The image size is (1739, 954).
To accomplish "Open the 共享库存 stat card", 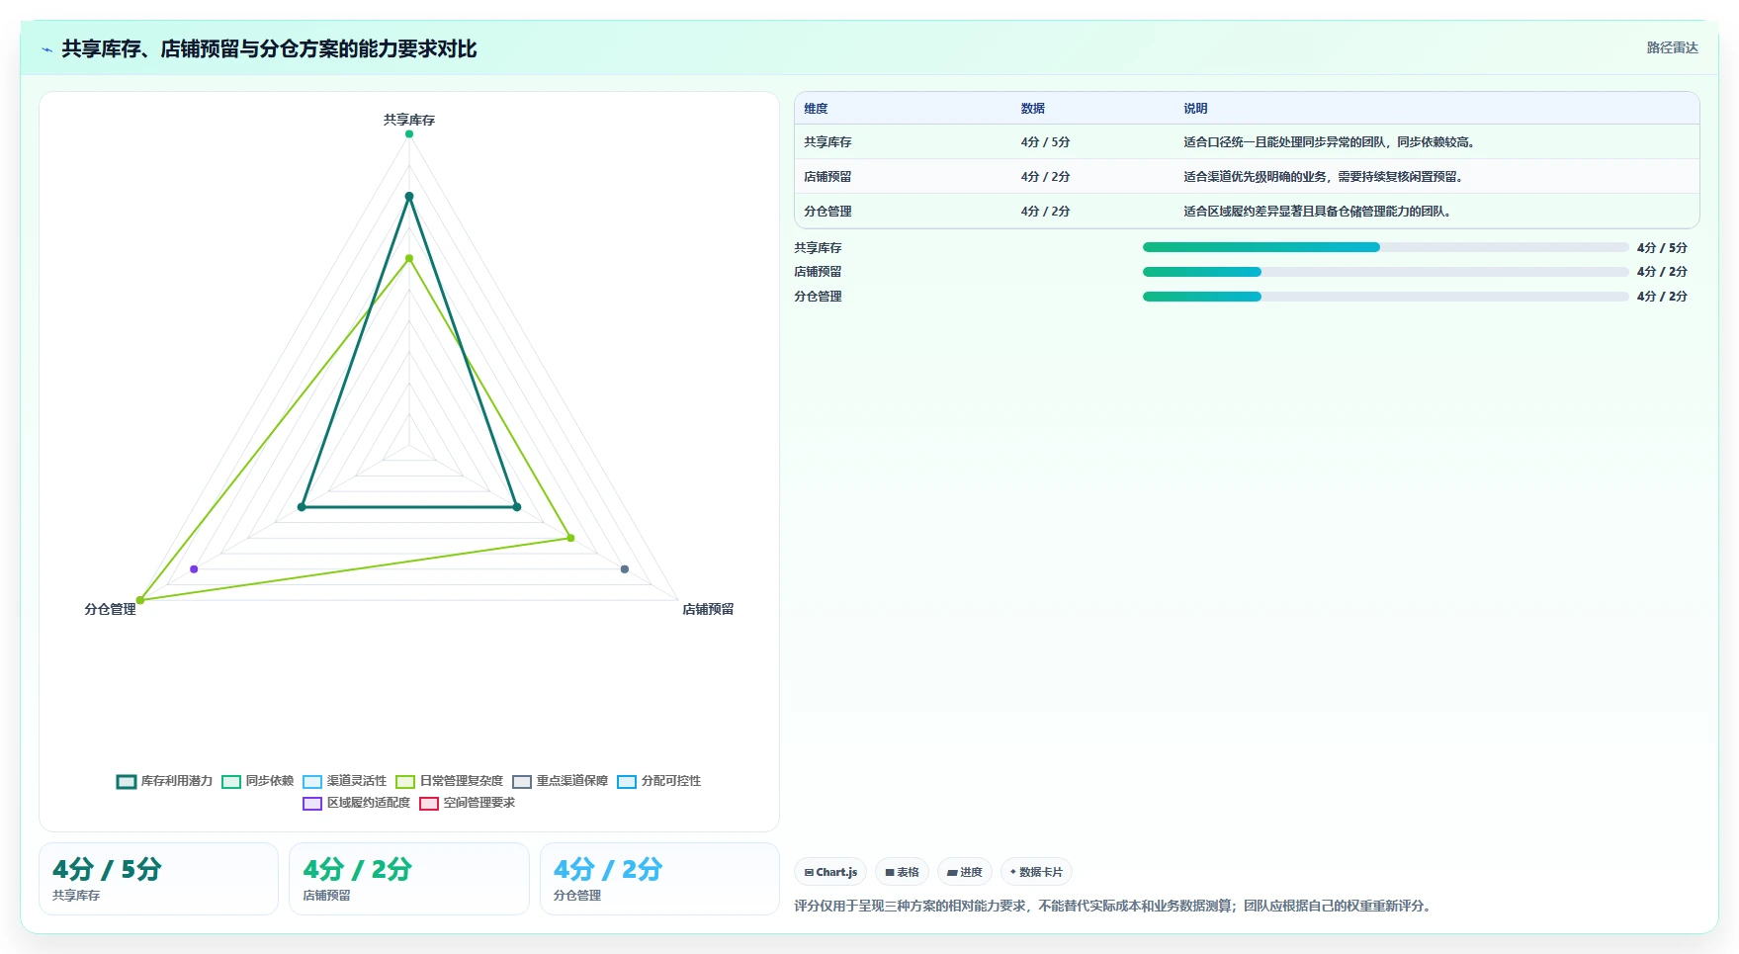I will pos(158,879).
